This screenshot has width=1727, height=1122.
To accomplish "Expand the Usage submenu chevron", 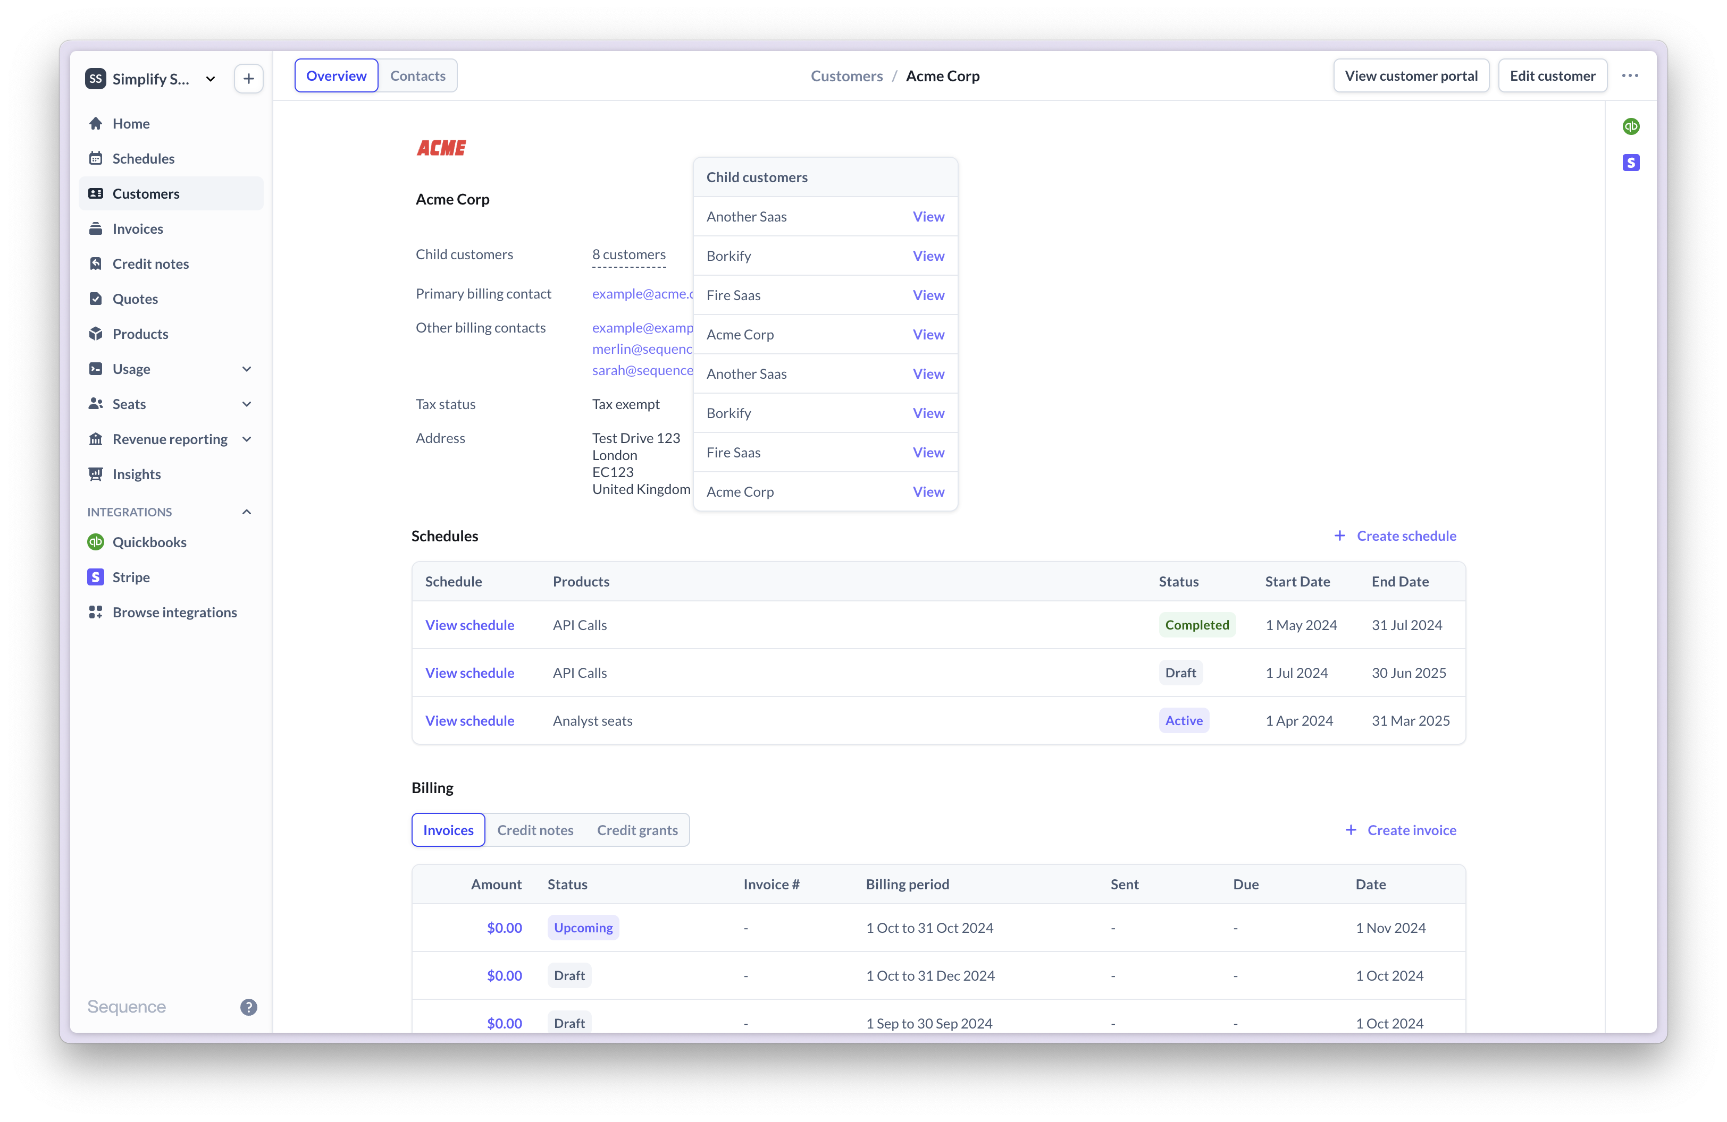I will (247, 369).
